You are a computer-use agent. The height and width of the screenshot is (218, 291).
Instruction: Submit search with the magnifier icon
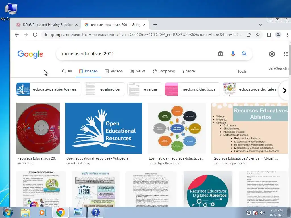click(x=244, y=54)
